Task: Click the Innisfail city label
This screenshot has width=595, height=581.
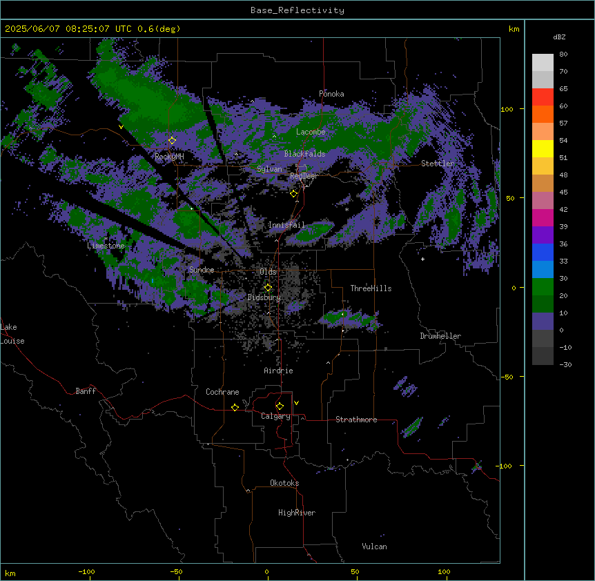Action: (x=286, y=225)
